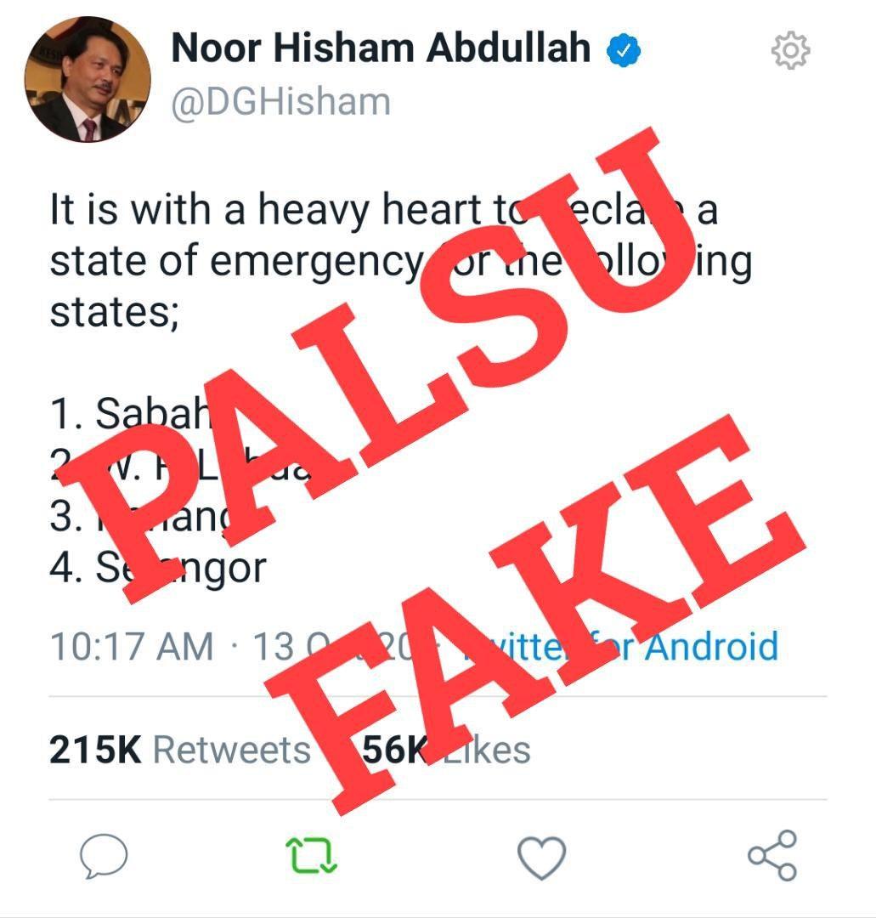Click the blue verified badge
The image size is (876, 918).
coord(624,50)
